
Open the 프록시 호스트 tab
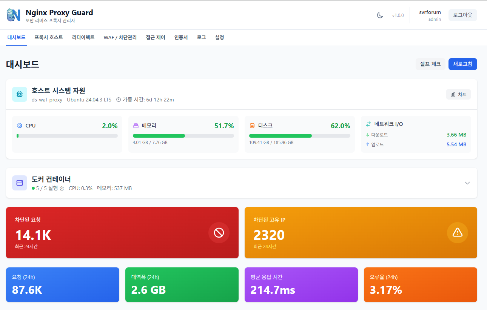[49, 38]
